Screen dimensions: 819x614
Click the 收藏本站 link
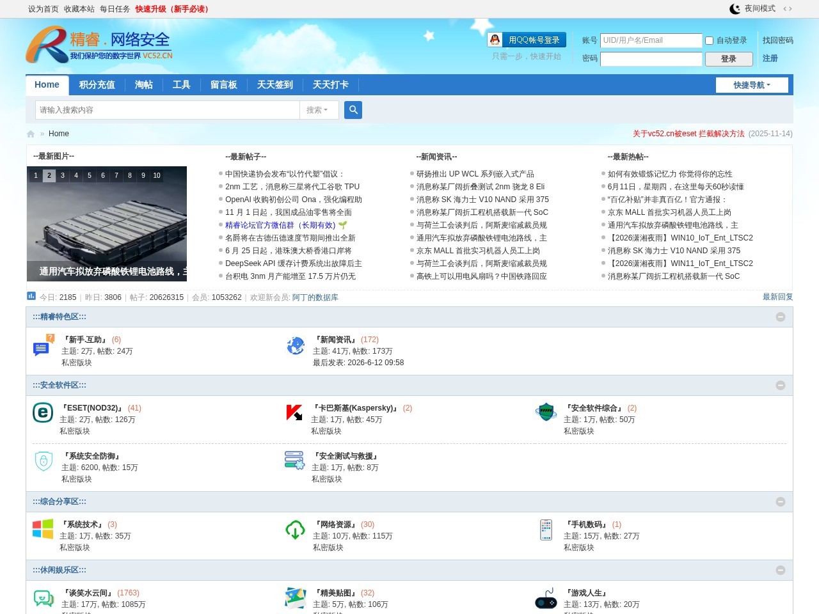pyautogui.click(x=79, y=9)
